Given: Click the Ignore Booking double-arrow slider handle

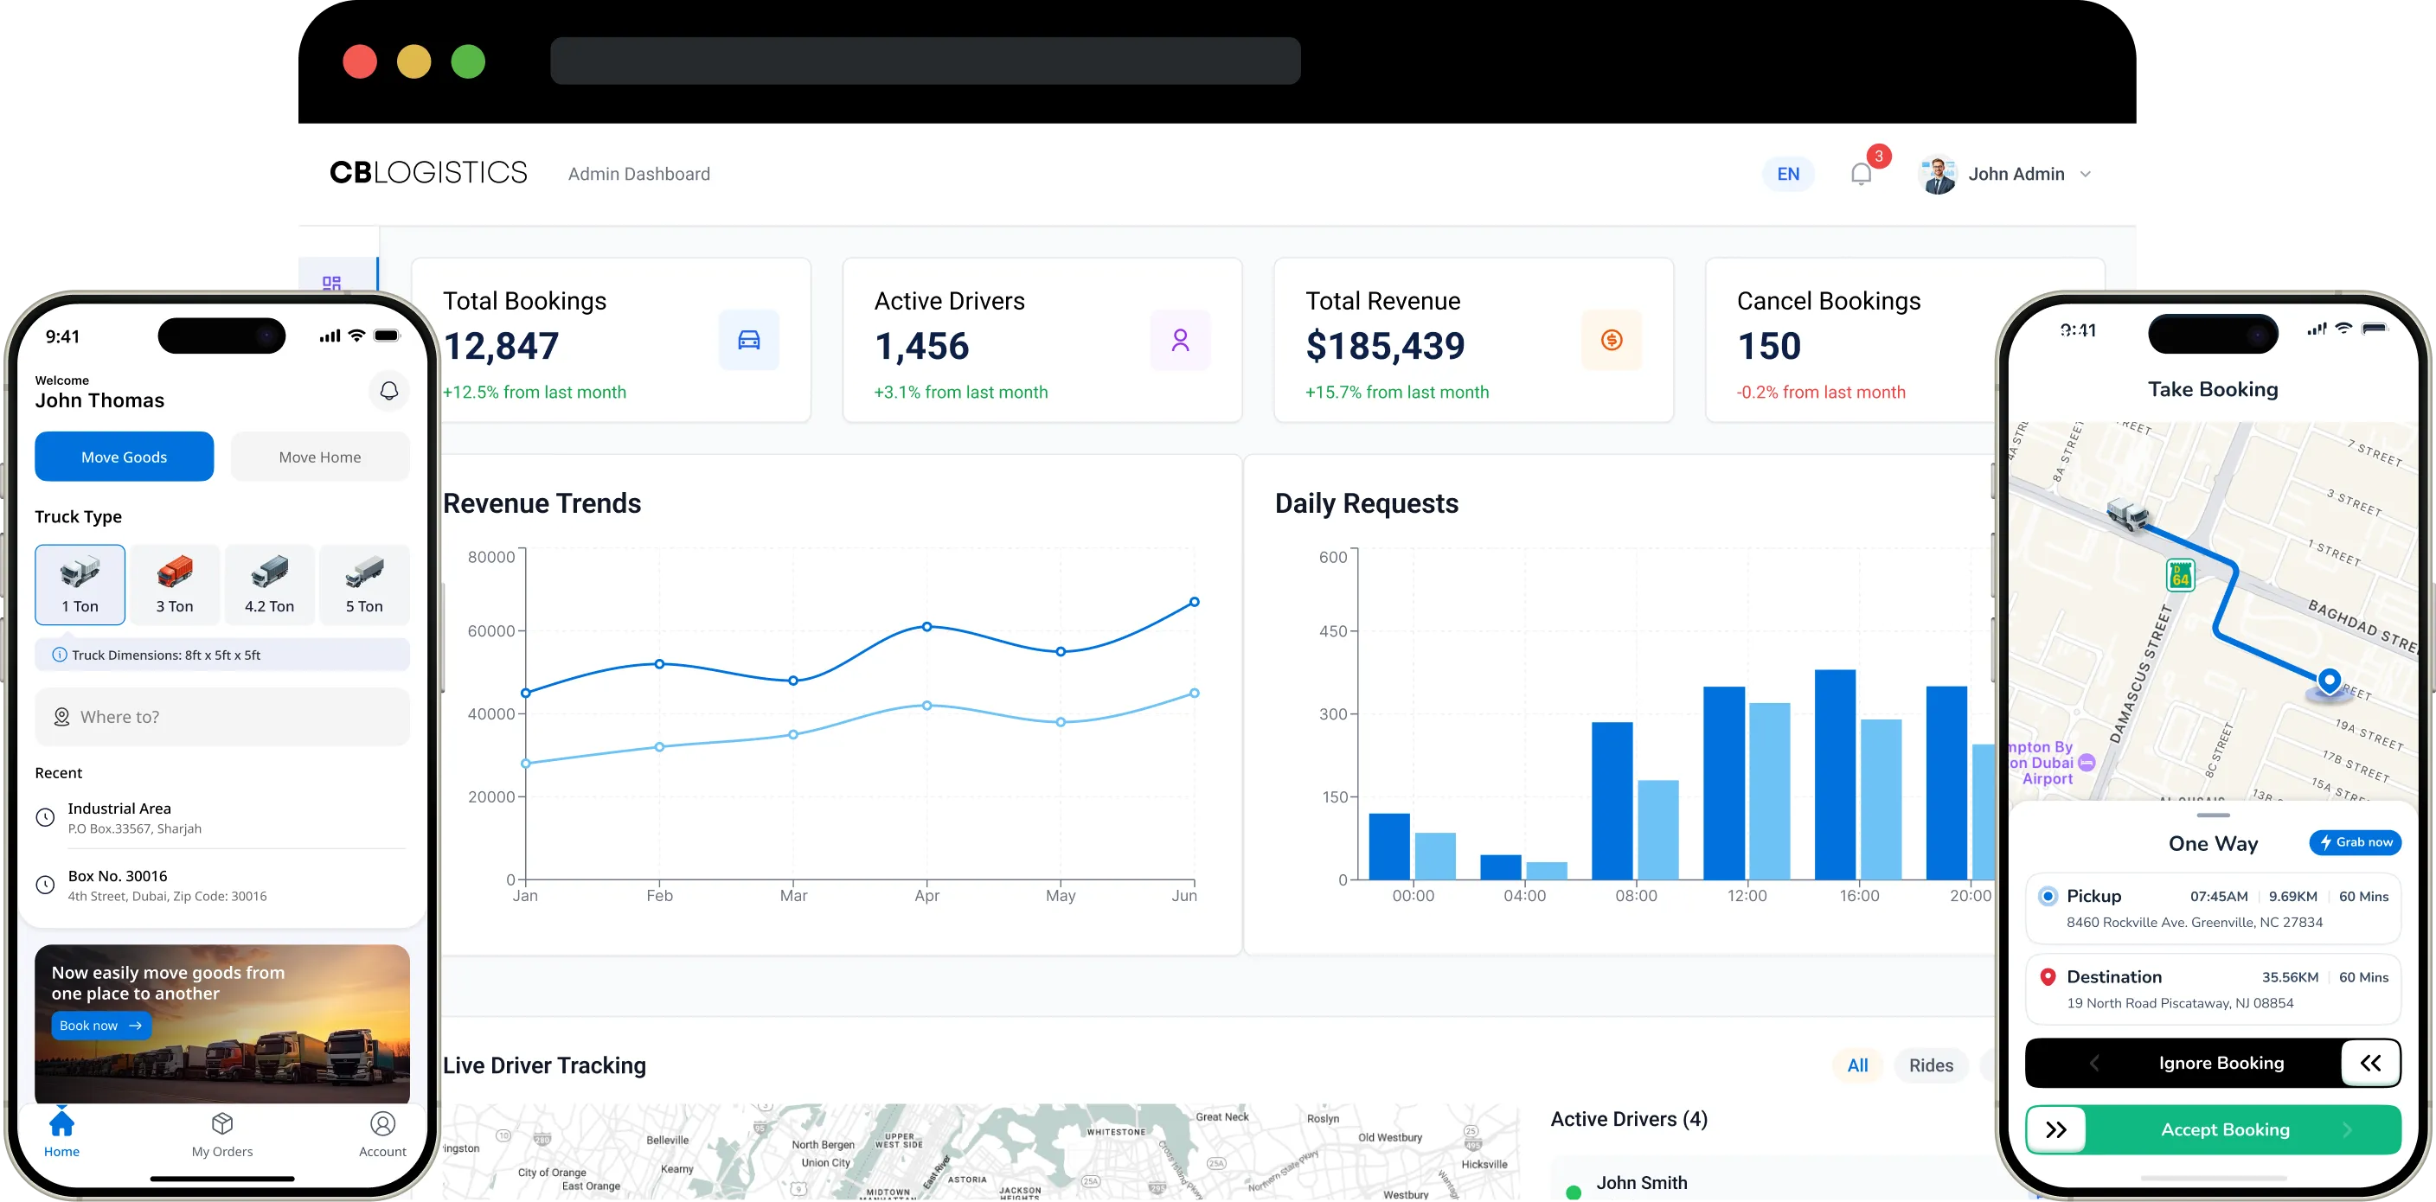Looking at the screenshot, I should tap(2369, 1063).
